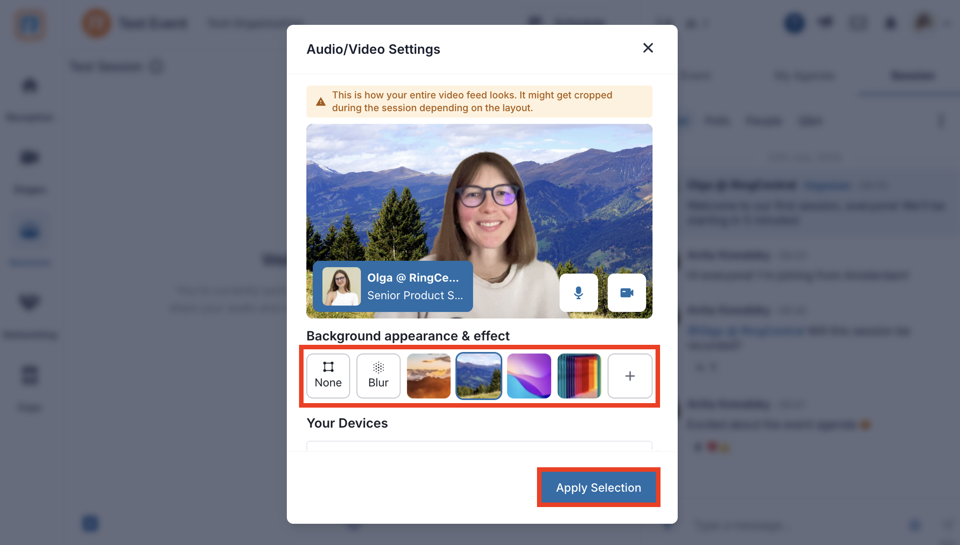Click the video feed preview

(x=480, y=221)
